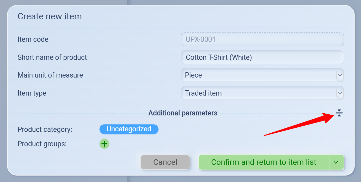Image resolution: width=361 pixels, height=182 pixels.
Task: Click the Main unit of measure label
Action: 50,75
